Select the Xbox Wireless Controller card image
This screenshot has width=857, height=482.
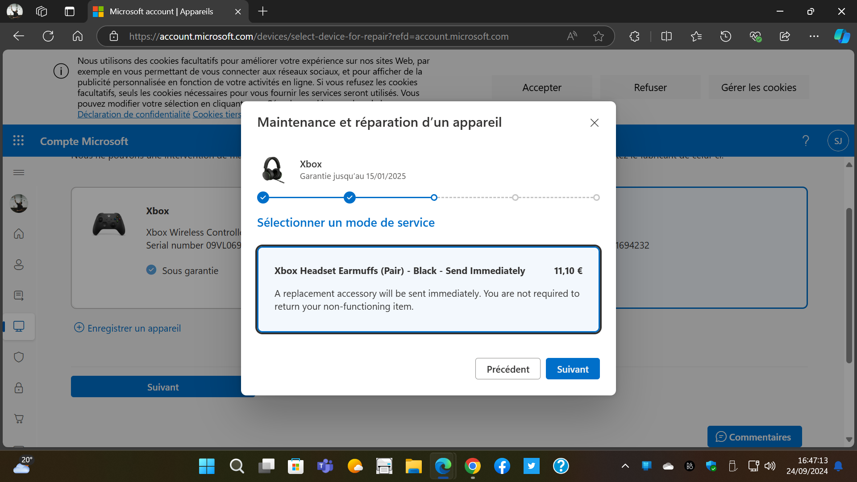click(x=109, y=224)
